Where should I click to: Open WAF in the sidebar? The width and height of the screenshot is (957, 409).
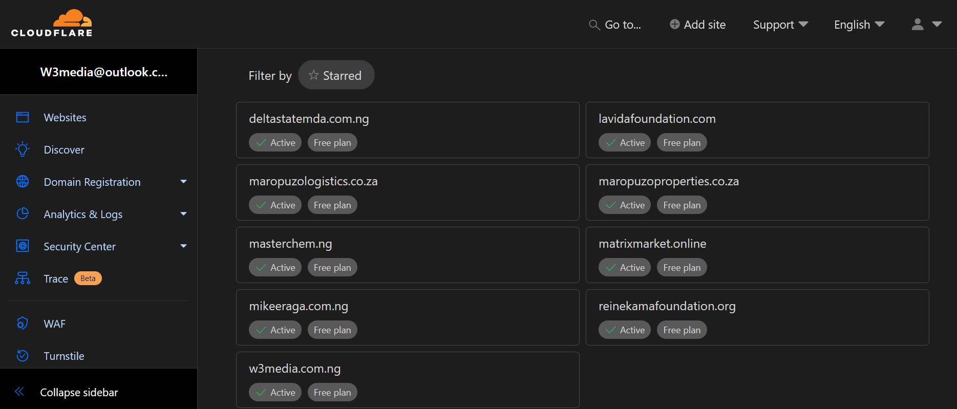(55, 324)
